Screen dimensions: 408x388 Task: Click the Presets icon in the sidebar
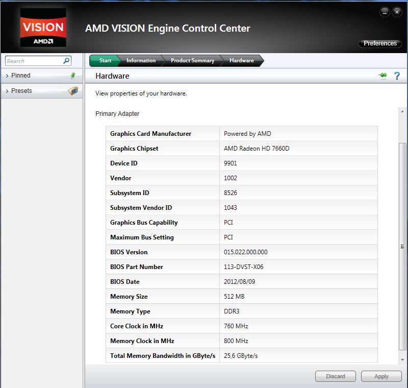coord(73,91)
